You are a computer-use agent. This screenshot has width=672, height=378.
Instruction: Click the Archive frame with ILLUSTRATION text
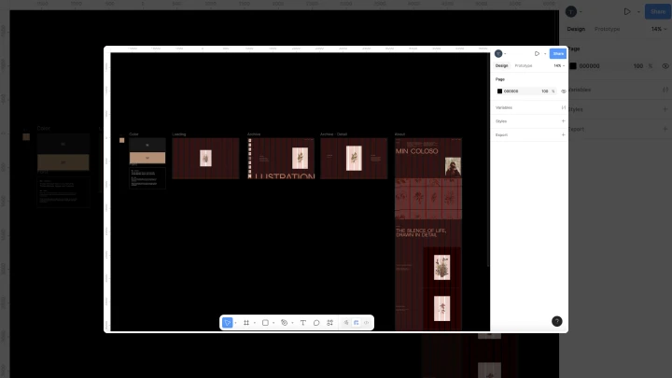tap(281, 158)
